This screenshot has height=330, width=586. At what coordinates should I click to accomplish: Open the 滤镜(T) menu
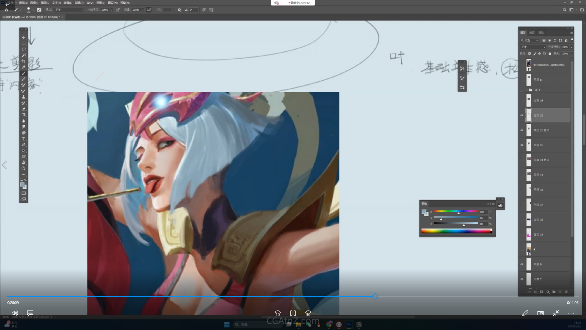79,3
